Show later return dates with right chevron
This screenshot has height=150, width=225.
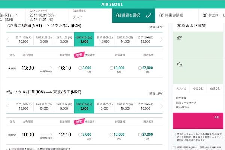[161, 106]
